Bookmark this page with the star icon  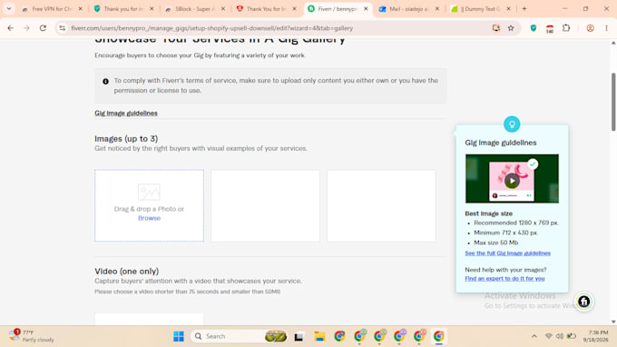(511, 28)
